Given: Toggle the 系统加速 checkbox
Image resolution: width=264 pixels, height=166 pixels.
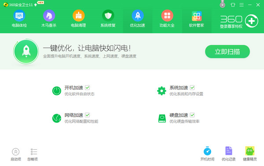Looking at the screenshot, I should (x=192, y=87).
